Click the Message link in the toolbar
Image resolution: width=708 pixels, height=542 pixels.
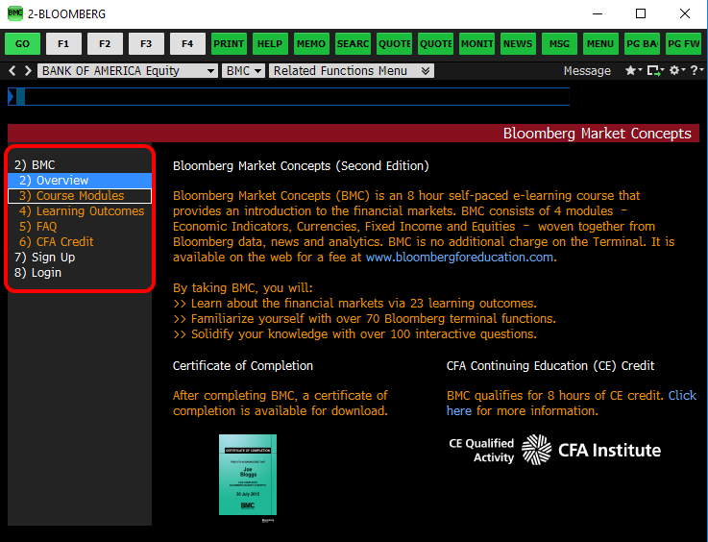[x=587, y=71]
